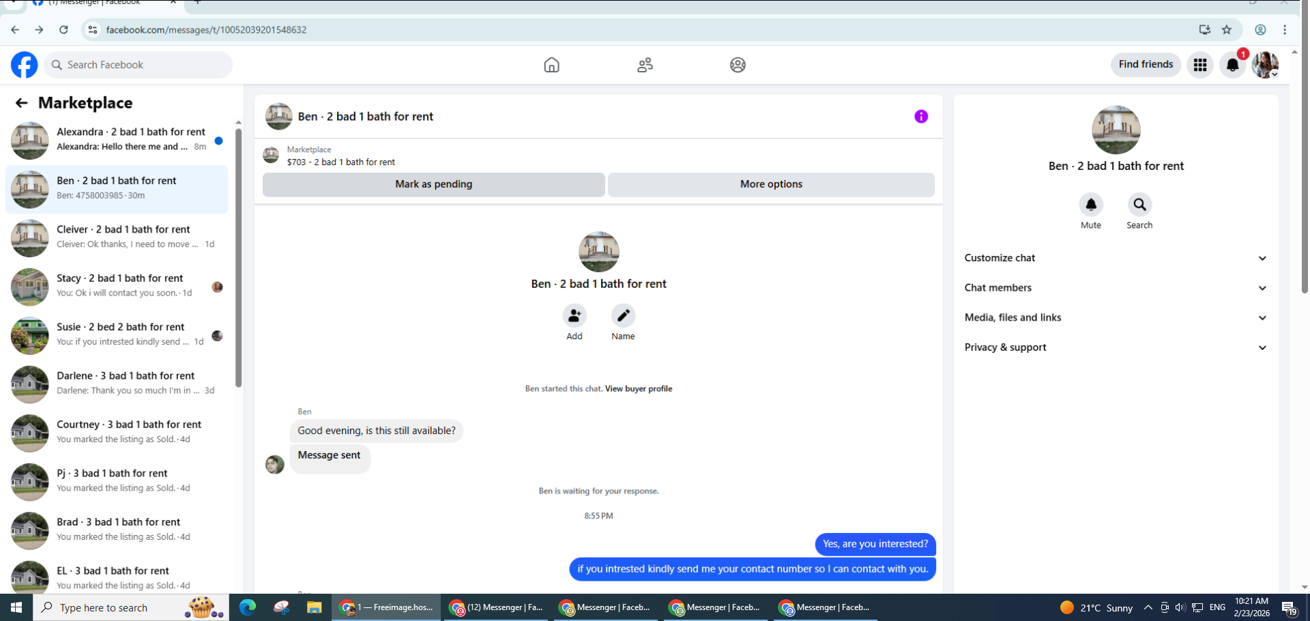Click the Ben chat header title
This screenshot has width=1310, height=621.
pos(366,117)
